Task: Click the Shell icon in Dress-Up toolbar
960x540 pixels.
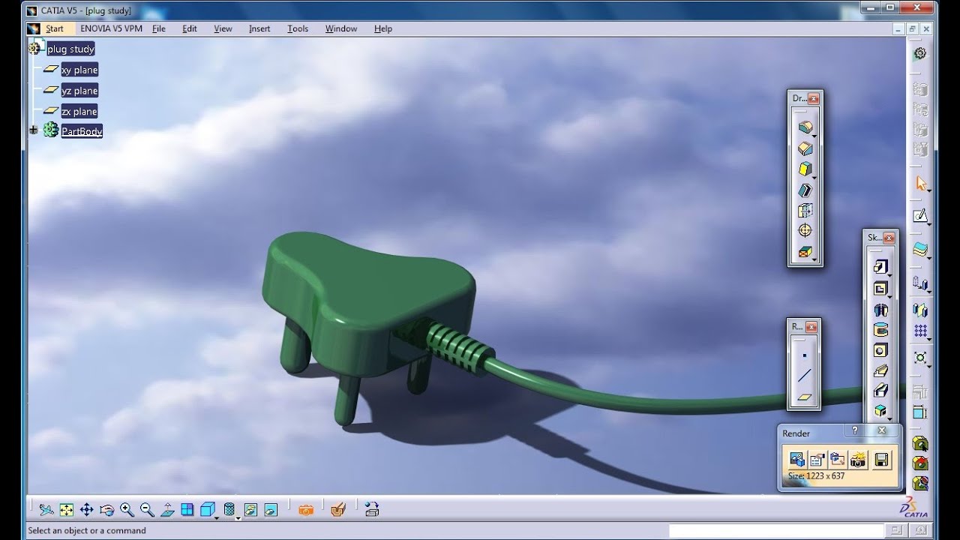Action: [805, 190]
